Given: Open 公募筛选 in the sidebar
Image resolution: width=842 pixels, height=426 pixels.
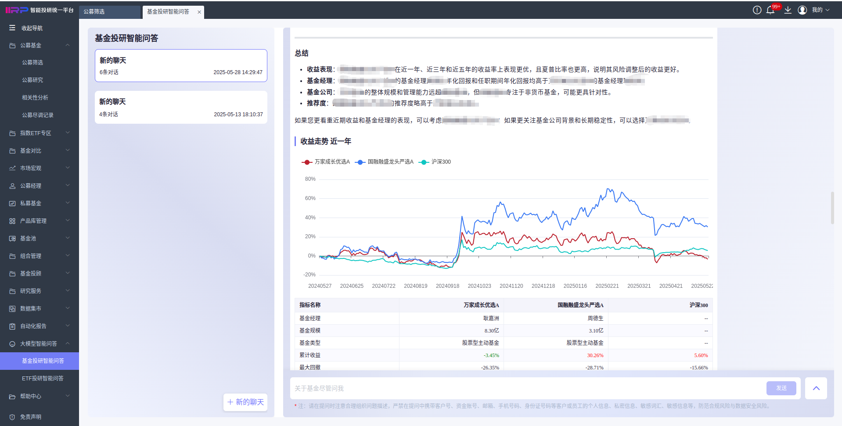Looking at the screenshot, I should 32,63.
